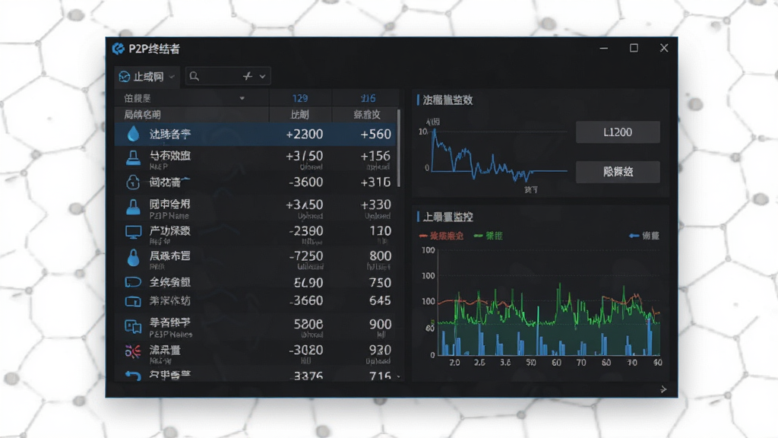Toggle the blue legend series at right
The width and height of the screenshot is (778, 438).
point(644,236)
